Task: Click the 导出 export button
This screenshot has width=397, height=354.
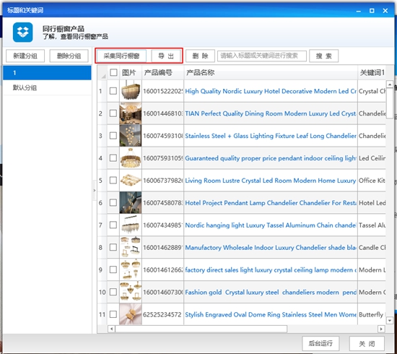Action: (x=166, y=56)
